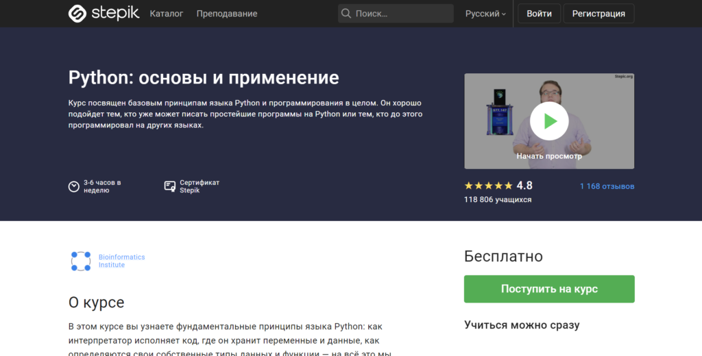This screenshot has height=356, width=702.
Task: Click the Войти button
Action: [539, 14]
